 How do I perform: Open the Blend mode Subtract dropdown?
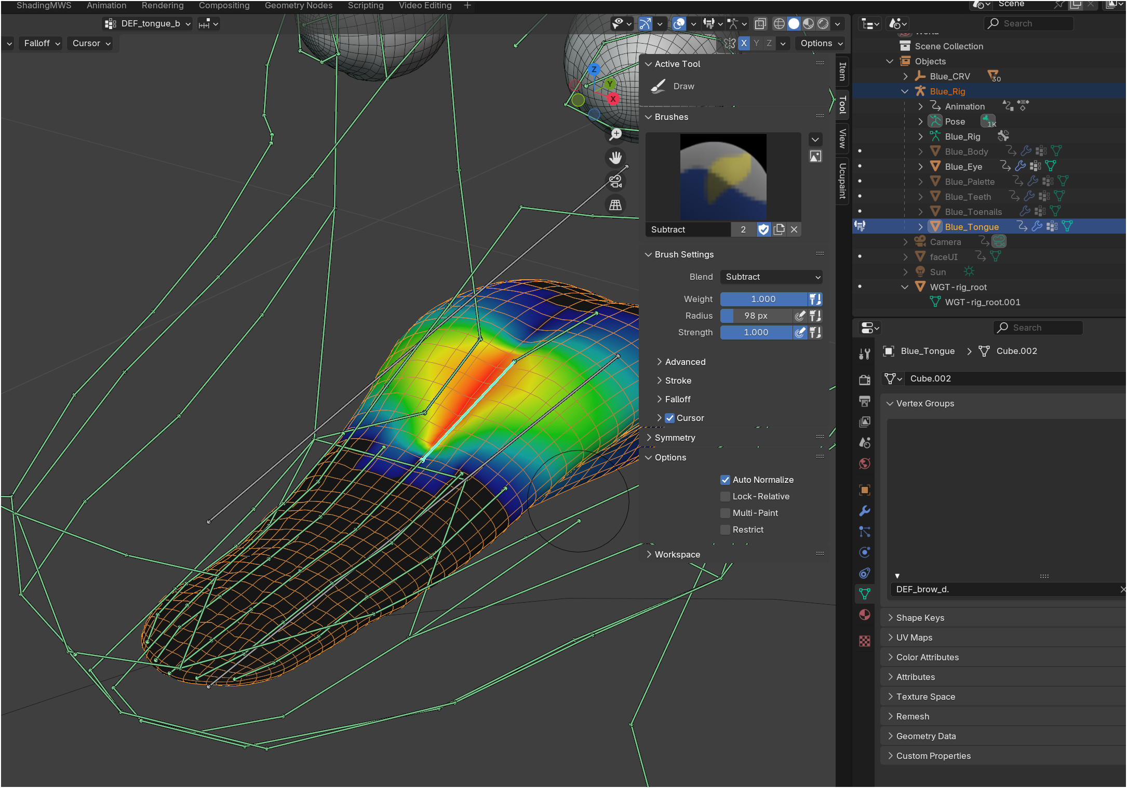pyautogui.click(x=771, y=277)
